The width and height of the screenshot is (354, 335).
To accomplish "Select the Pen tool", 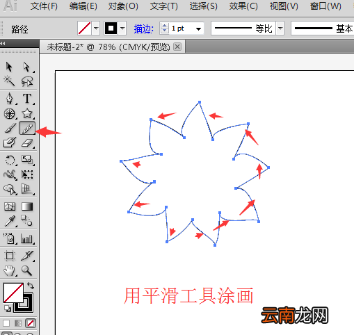I will point(9,99).
